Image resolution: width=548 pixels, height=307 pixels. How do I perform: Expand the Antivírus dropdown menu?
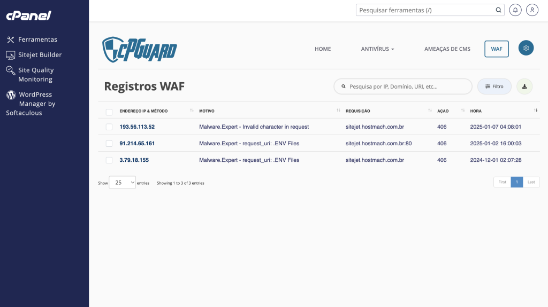(377, 49)
